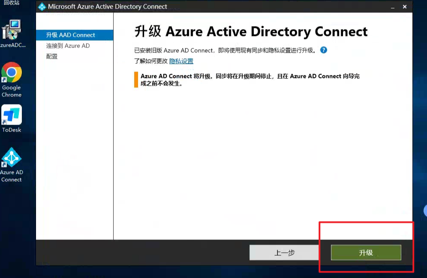Open Google Chrome from the desktop
427x278 pixels.
[x=12, y=73]
